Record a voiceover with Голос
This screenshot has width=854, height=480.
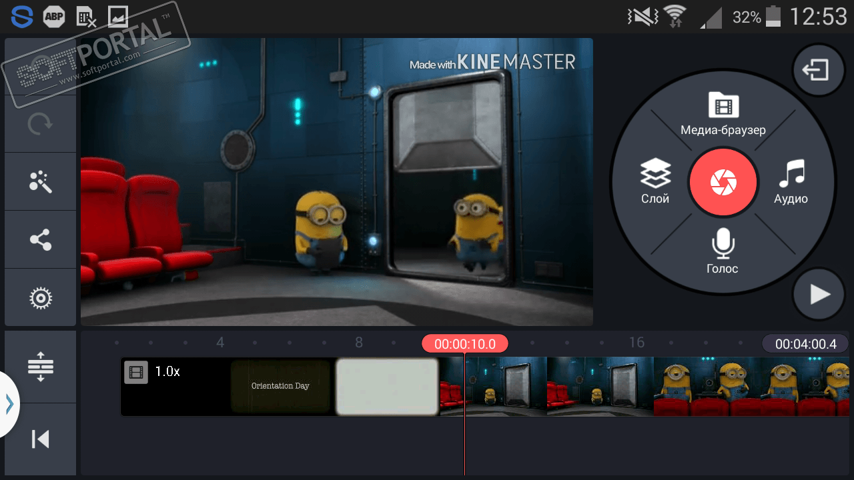pyautogui.click(x=723, y=251)
